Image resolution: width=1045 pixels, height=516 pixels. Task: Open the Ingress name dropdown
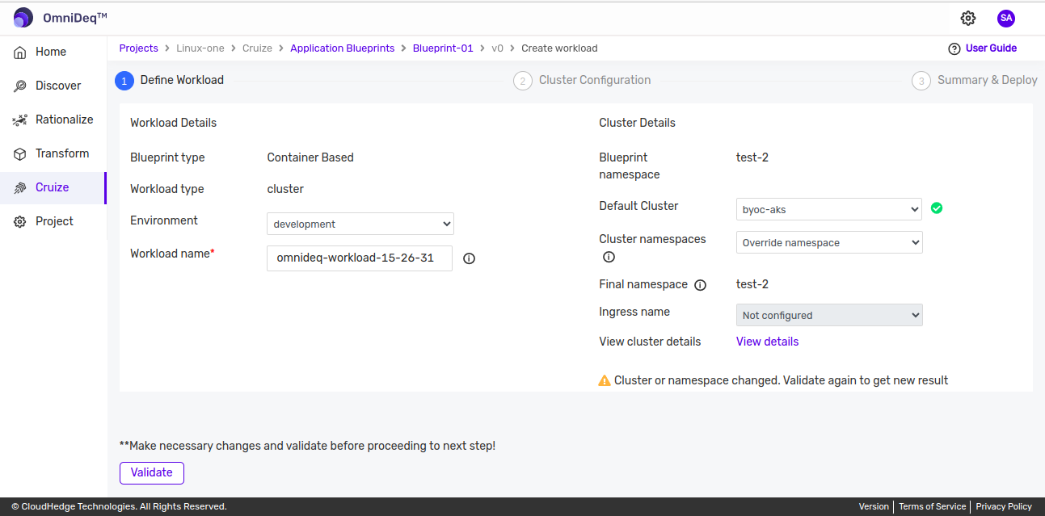[829, 315]
